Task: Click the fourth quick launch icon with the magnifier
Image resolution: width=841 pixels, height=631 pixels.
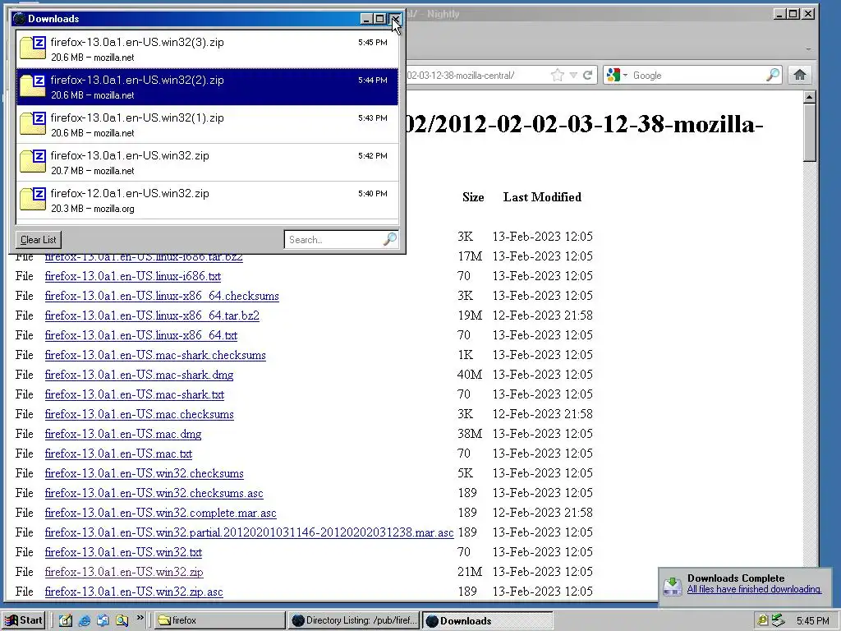Action: 122,620
